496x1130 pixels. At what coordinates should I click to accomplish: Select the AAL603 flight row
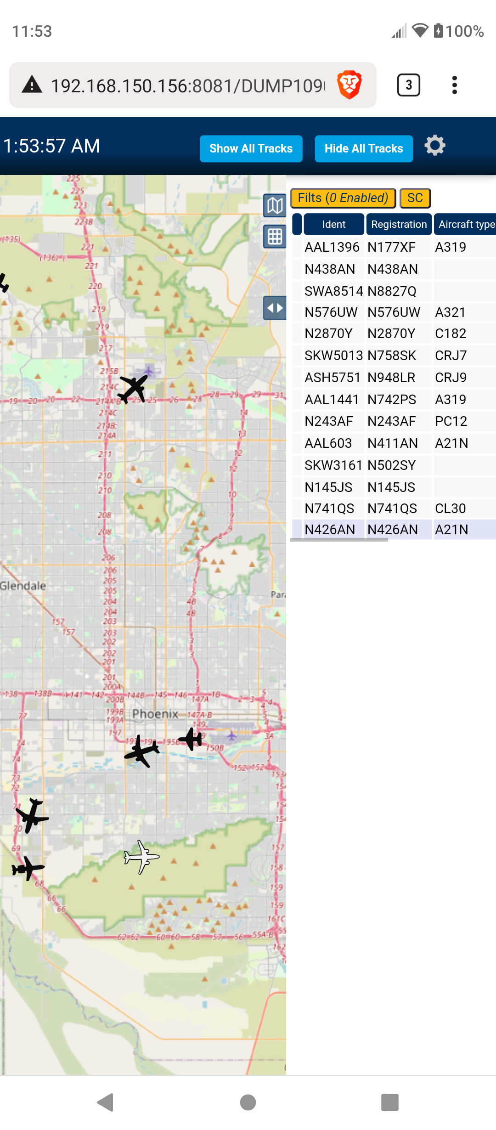coord(394,443)
